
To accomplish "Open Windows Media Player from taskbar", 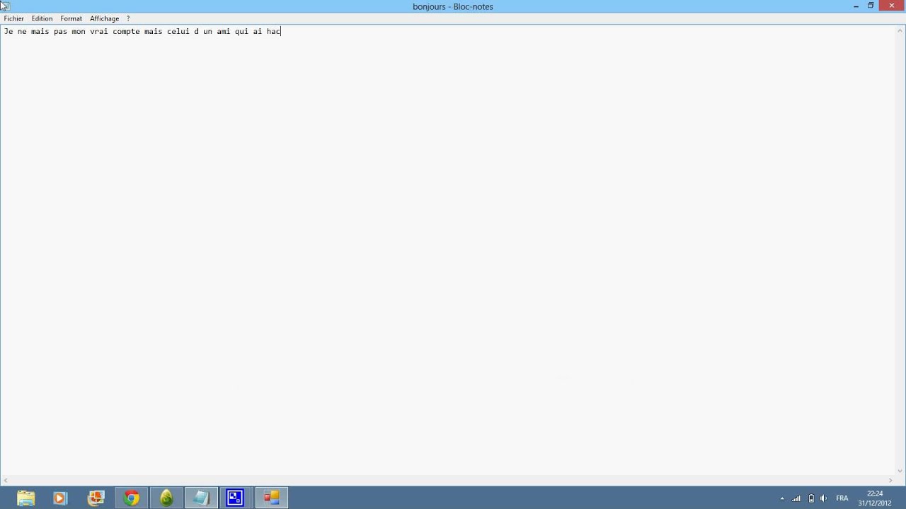I will 60,498.
